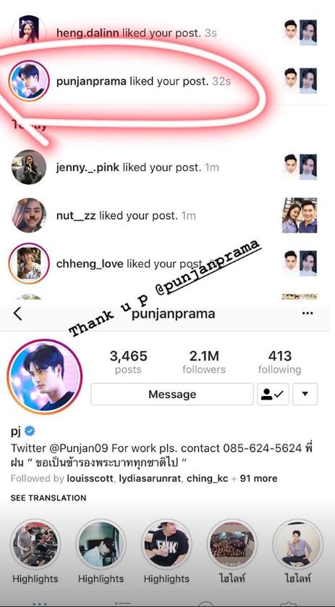The width and height of the screenshot is (335, 607).
Task: Open the louisscott follower link
Action: [90, 479]
